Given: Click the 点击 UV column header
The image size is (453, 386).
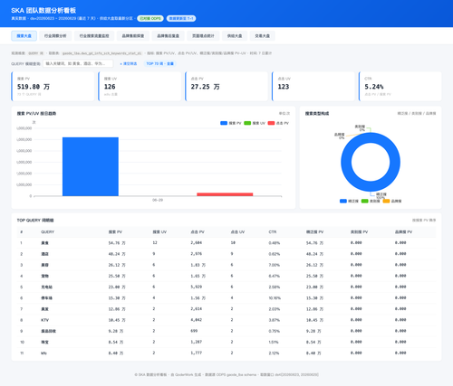Looking at the screenshot, I should click(x=237, y=232).
